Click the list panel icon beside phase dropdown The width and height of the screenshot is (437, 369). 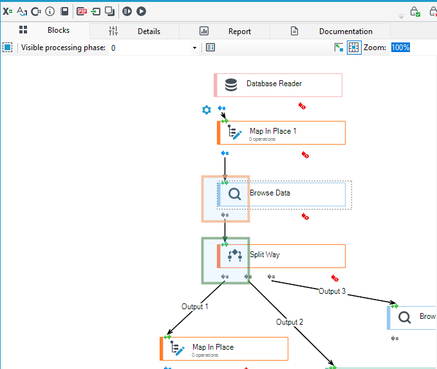pos(210,48)
